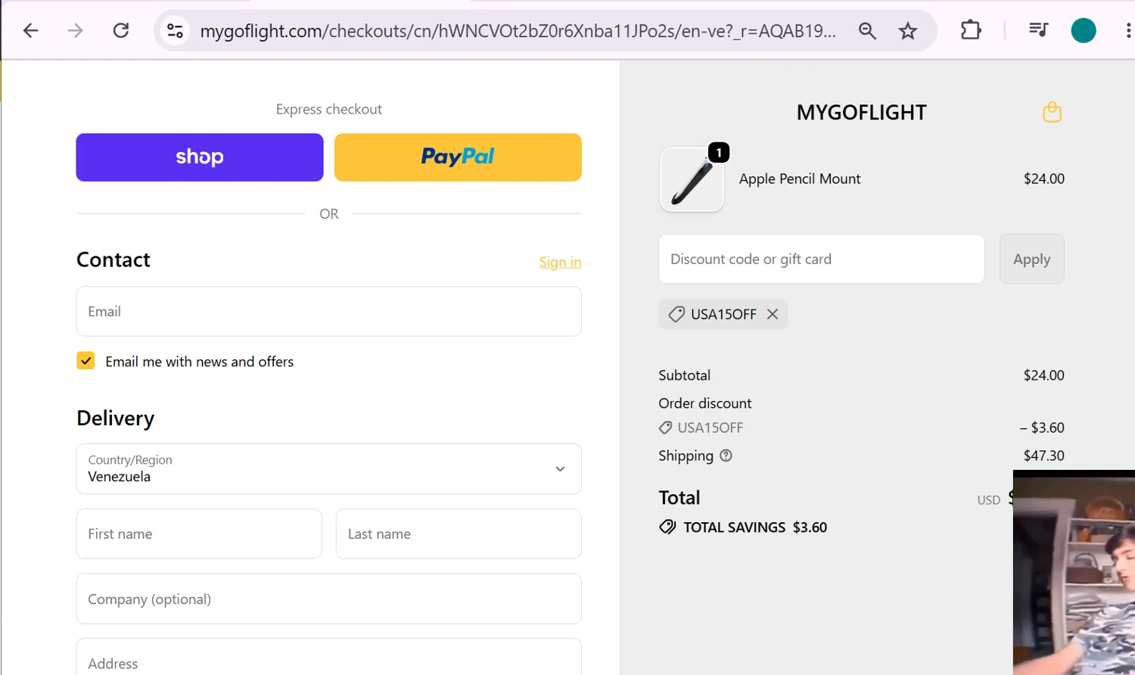Screen dimensions: 1135x675
Task: Click the Apply discount button
Action: coord(1031,259)
